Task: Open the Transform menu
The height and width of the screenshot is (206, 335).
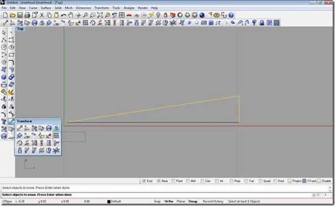Action: (x=102, y=8)
